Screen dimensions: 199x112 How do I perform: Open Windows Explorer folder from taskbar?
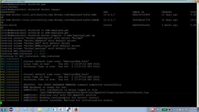click(40, 110)
